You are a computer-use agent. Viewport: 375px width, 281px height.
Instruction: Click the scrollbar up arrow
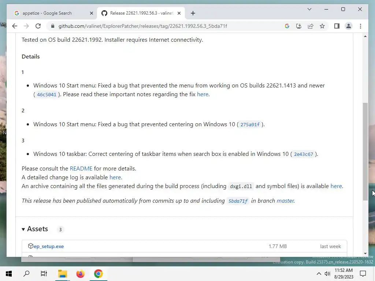365,36
